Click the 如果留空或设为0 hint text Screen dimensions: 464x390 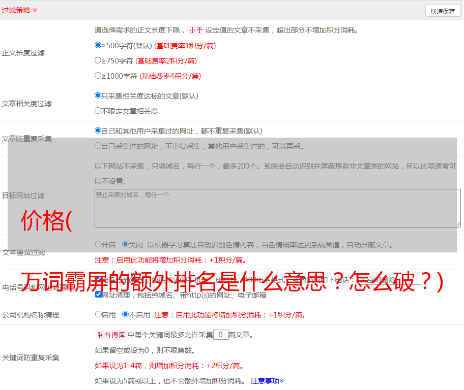click(145, 350)
